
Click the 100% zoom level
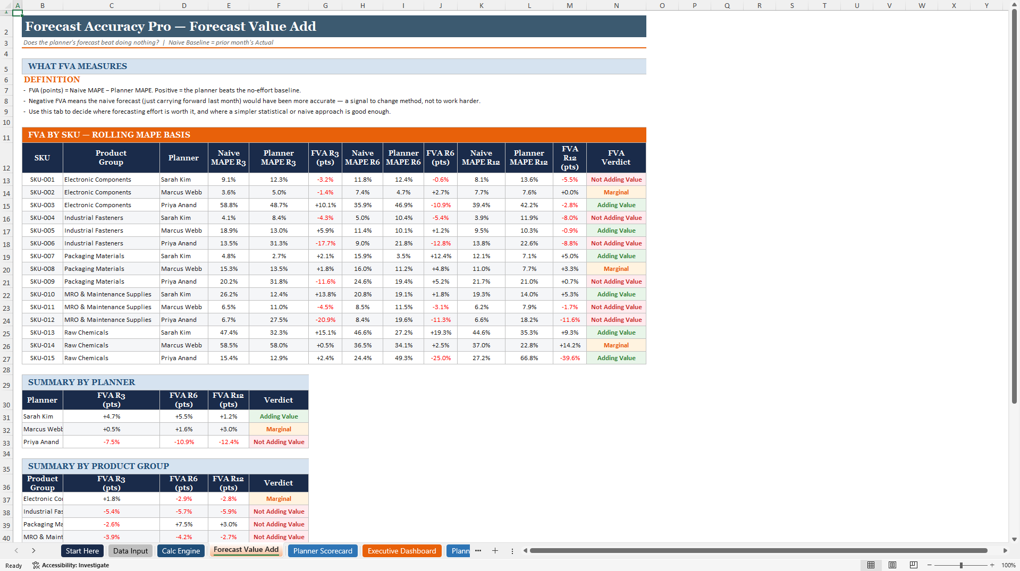[1008, 565]
